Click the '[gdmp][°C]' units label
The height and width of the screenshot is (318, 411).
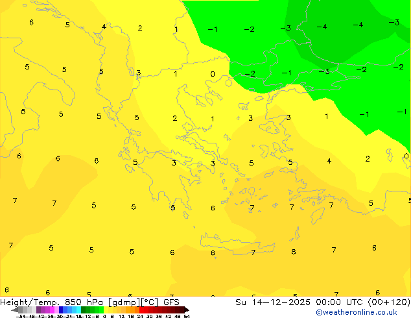(133, 302)
